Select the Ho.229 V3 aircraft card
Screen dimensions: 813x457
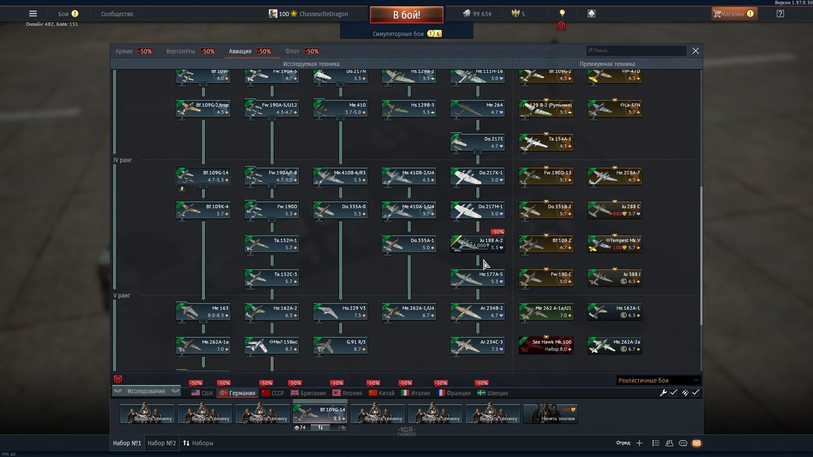click(340, 311)
